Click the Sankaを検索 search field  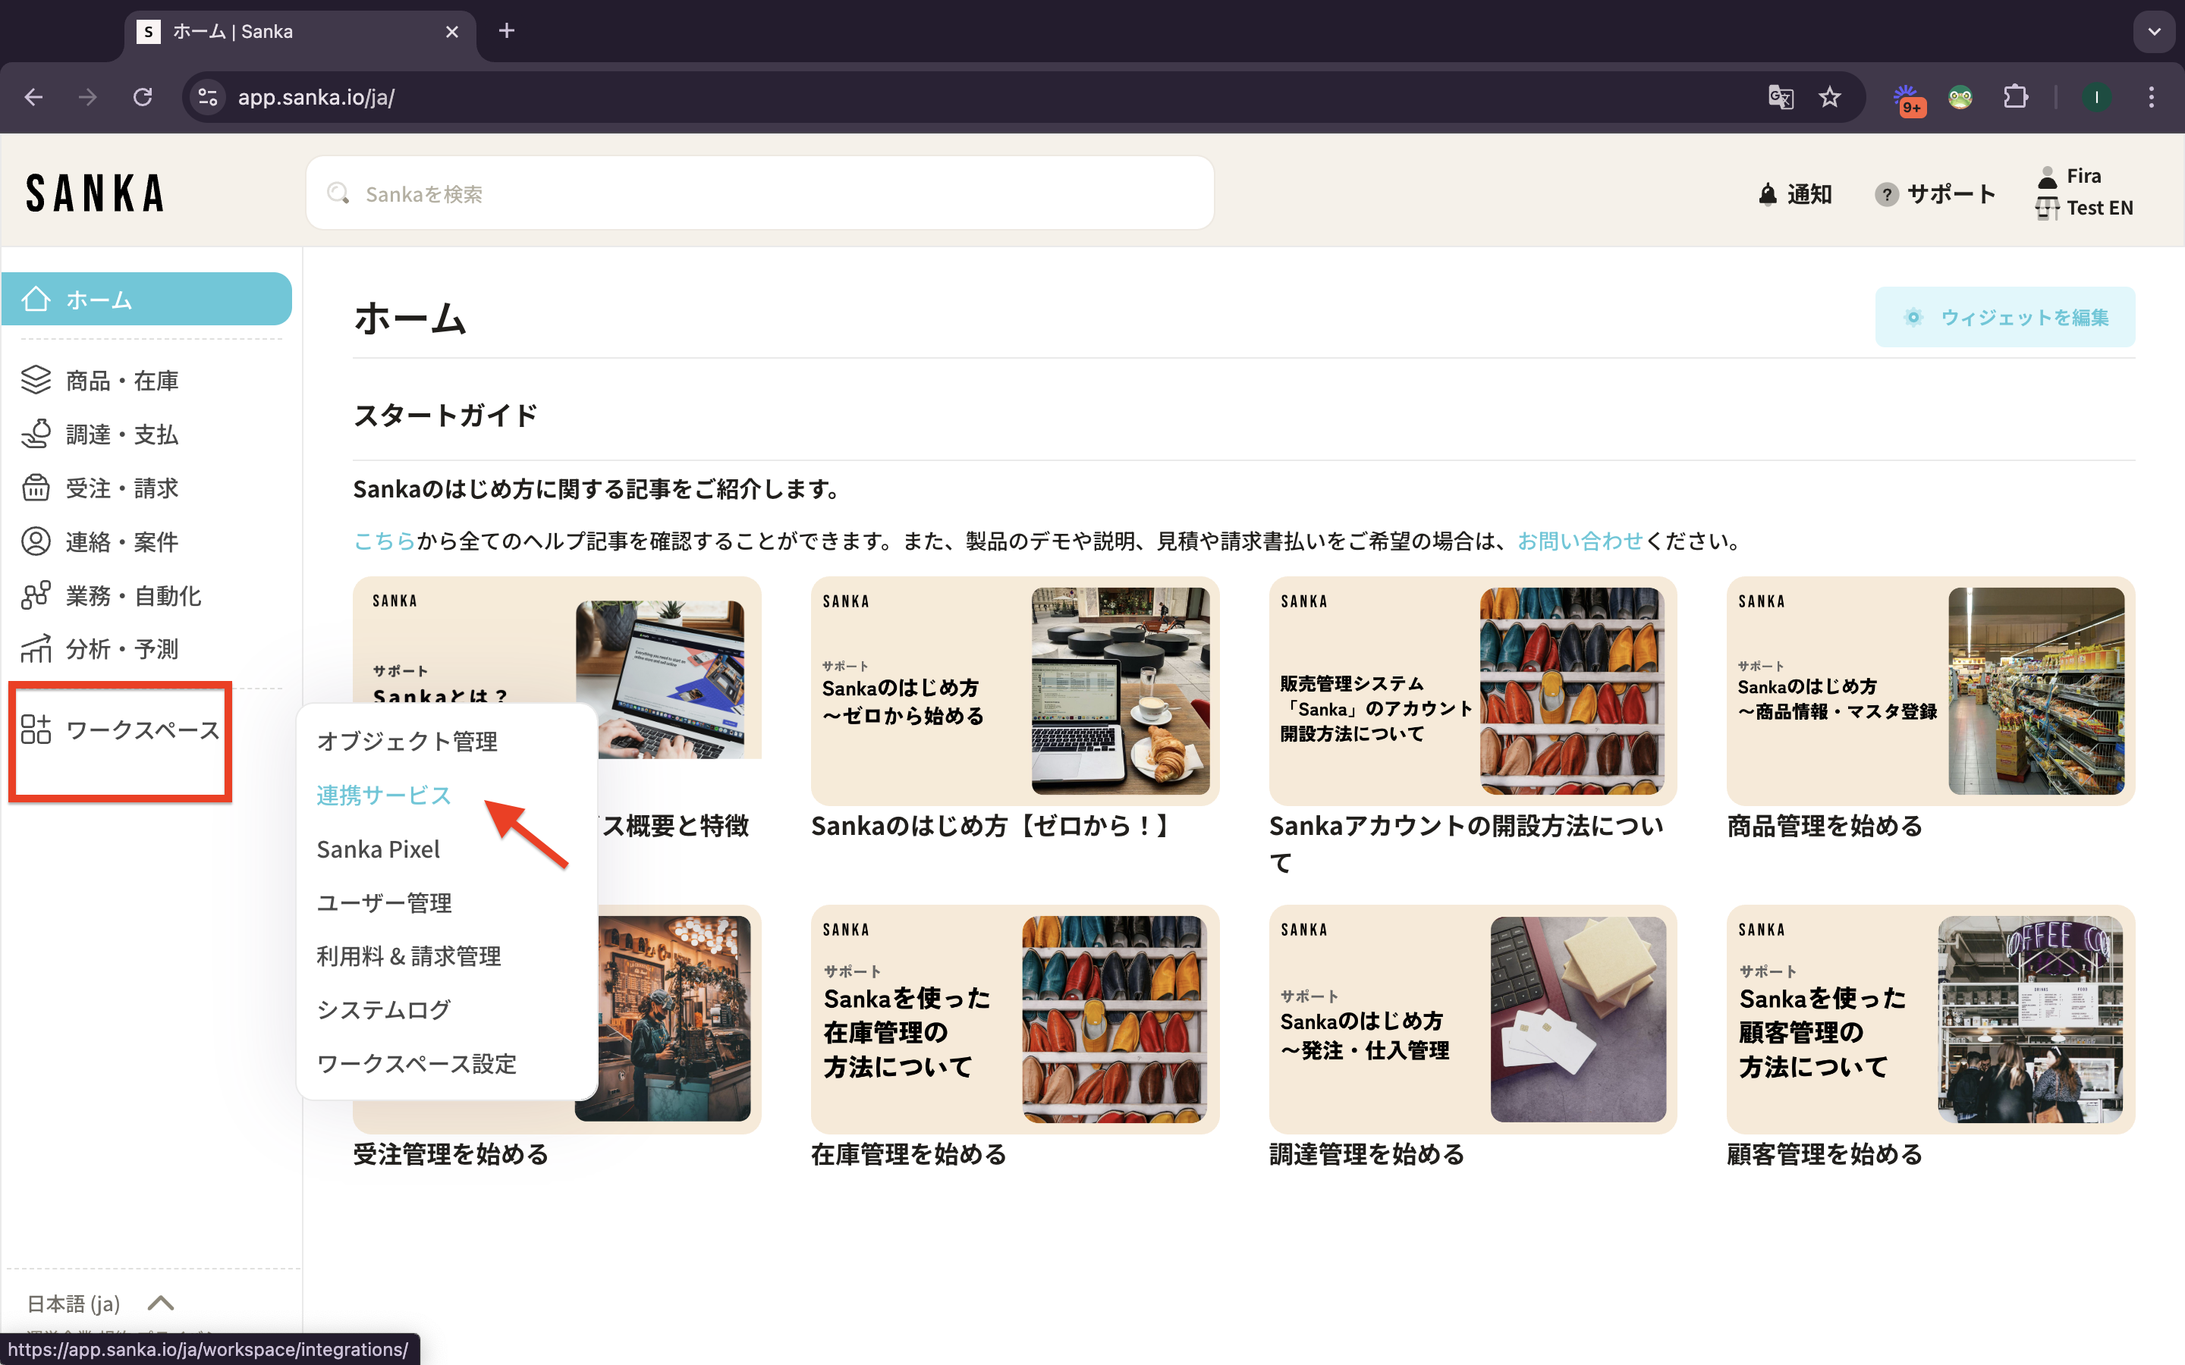click(x=759, y=194)
